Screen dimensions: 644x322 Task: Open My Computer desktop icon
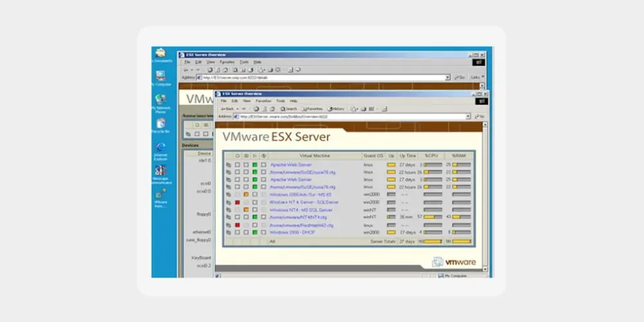pos(160,75)
